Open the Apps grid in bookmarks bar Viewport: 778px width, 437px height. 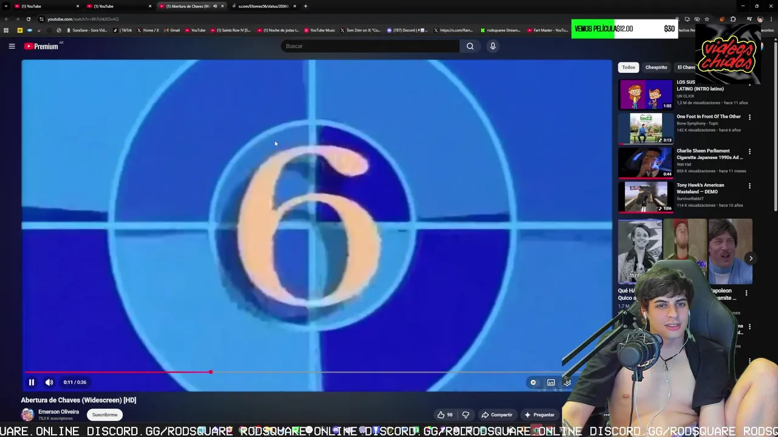click(6, 30)
